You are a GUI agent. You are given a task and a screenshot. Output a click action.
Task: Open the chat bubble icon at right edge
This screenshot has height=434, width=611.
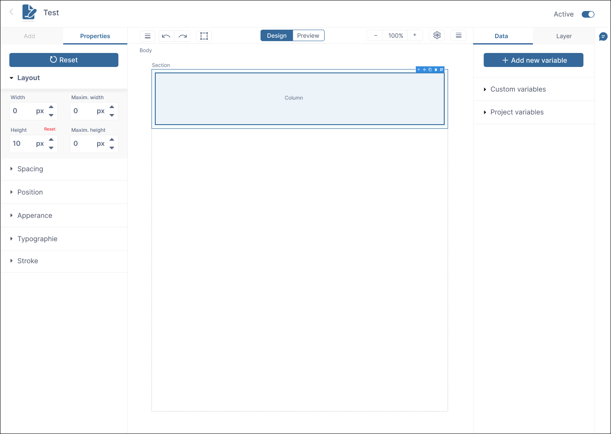(603, 36)
